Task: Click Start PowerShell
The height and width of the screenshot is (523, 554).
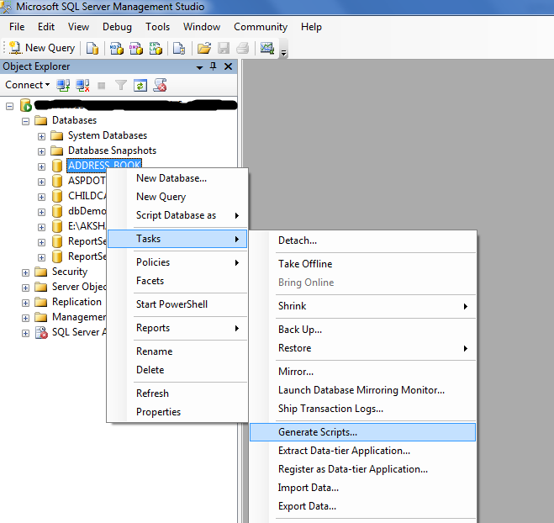Action: point(177,304)
